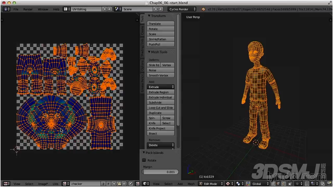Click the image user count 2
Image resolution: width=333 pixels, height=187 pixels.
(103, 184)
